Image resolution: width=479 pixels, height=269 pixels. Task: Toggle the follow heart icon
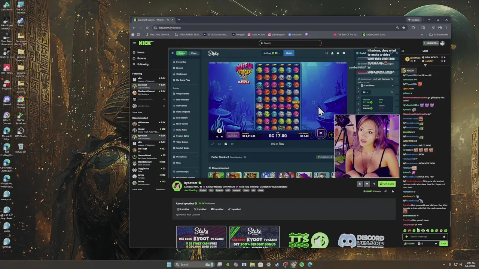(367, 183)
